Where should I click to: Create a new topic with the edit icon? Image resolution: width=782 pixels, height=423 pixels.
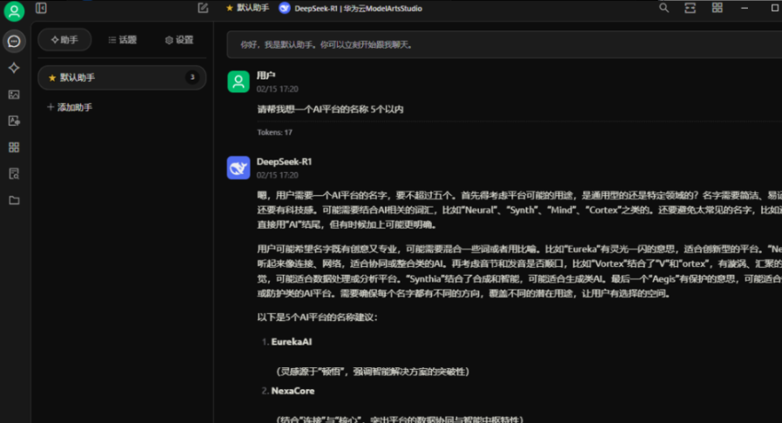coord(203,8)
